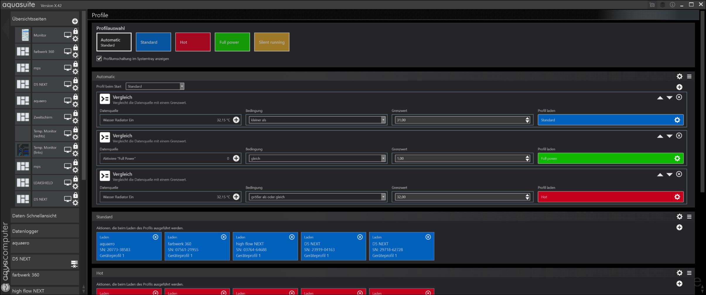
Task: Activate the Automatic profile tile
Action: 114,42
